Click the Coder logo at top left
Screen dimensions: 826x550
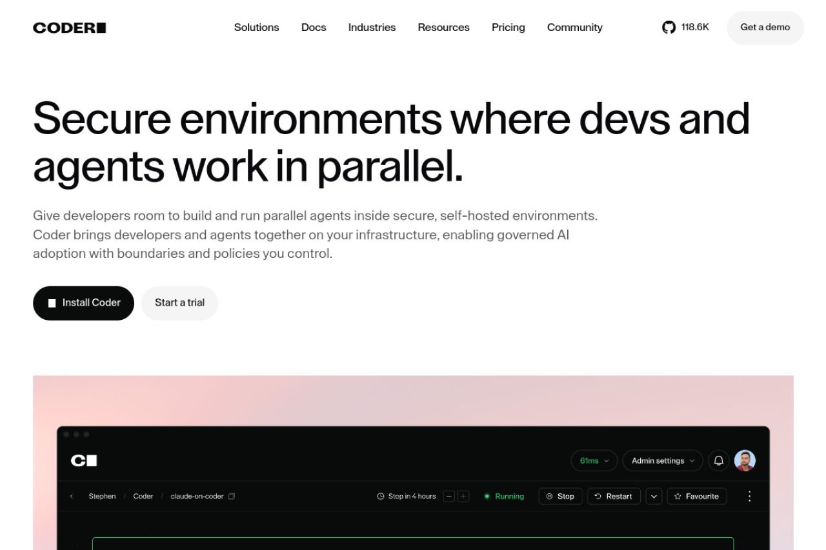pos(70,28)
